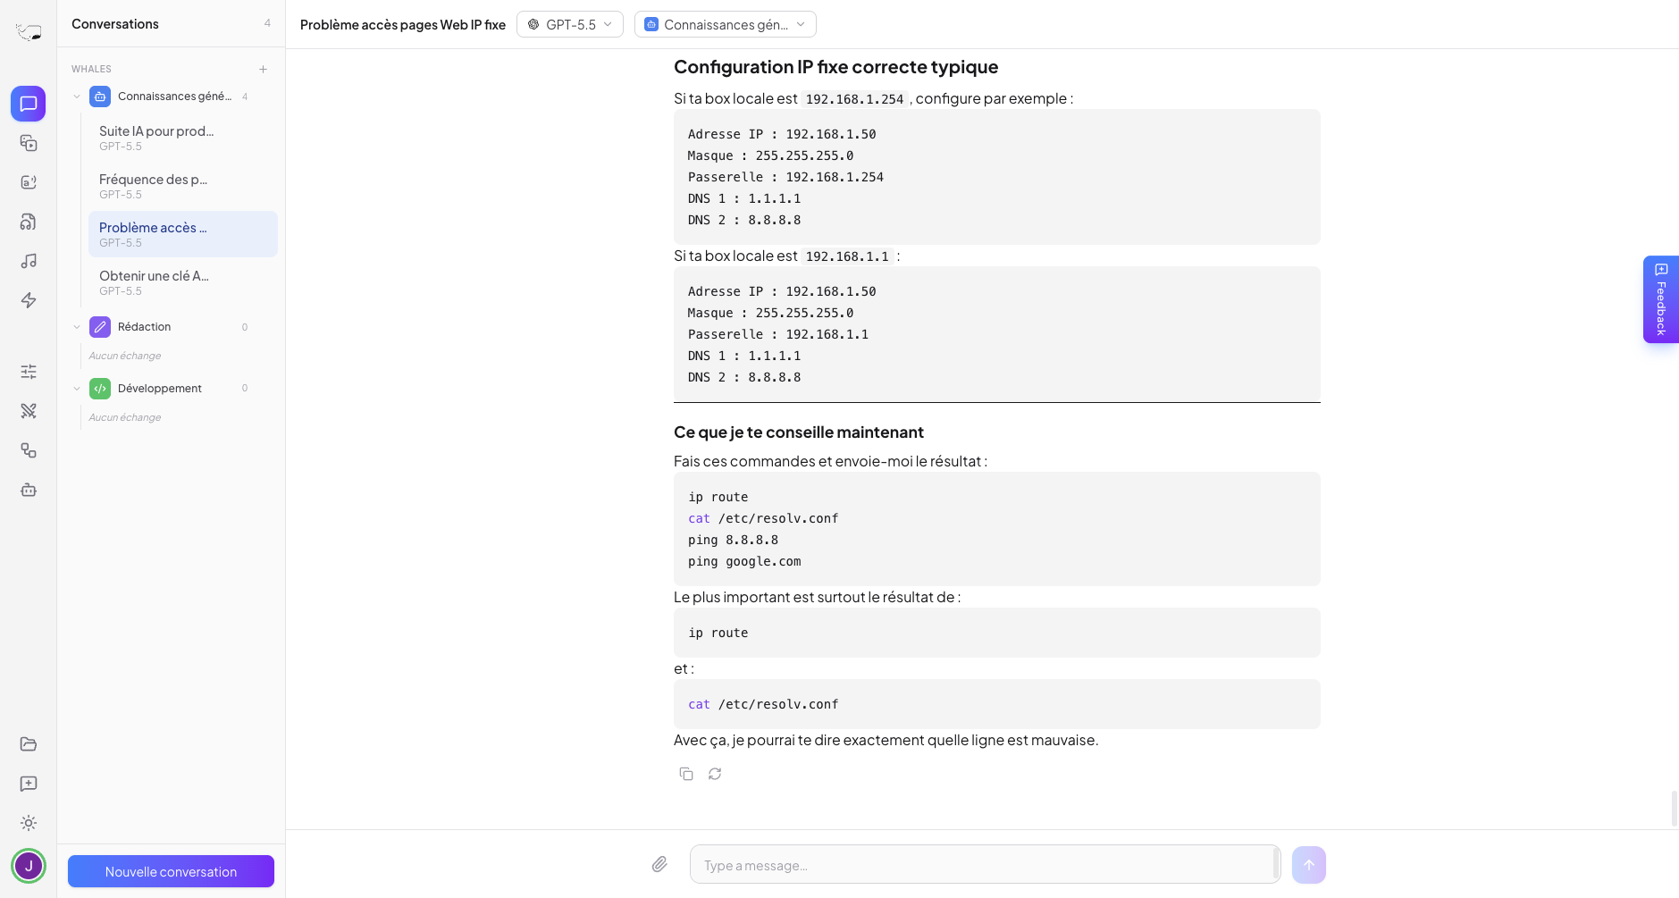
Task: Open the crossed swords arena sidebar icon
Action: click(x=29, y=411)
